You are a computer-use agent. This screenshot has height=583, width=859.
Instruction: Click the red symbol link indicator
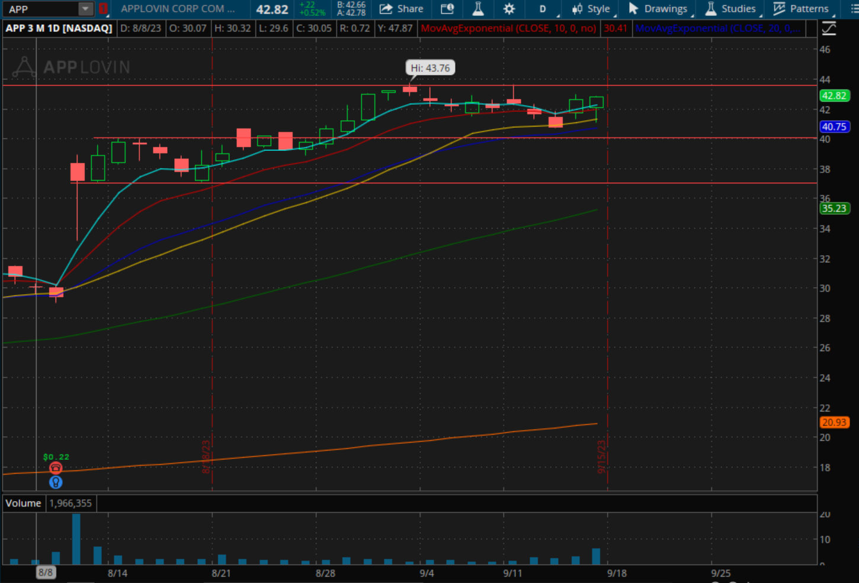coord(103,9)
